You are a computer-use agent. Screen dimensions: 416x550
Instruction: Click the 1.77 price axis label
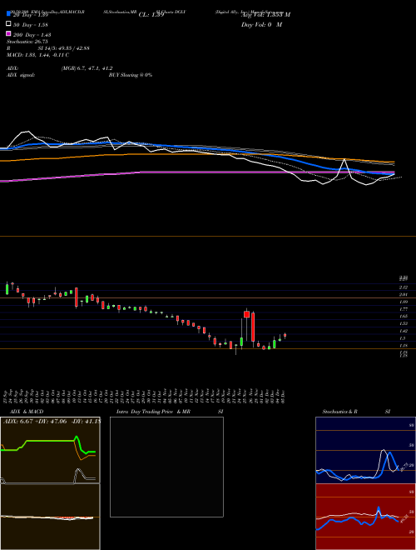[x=404, y=309]
